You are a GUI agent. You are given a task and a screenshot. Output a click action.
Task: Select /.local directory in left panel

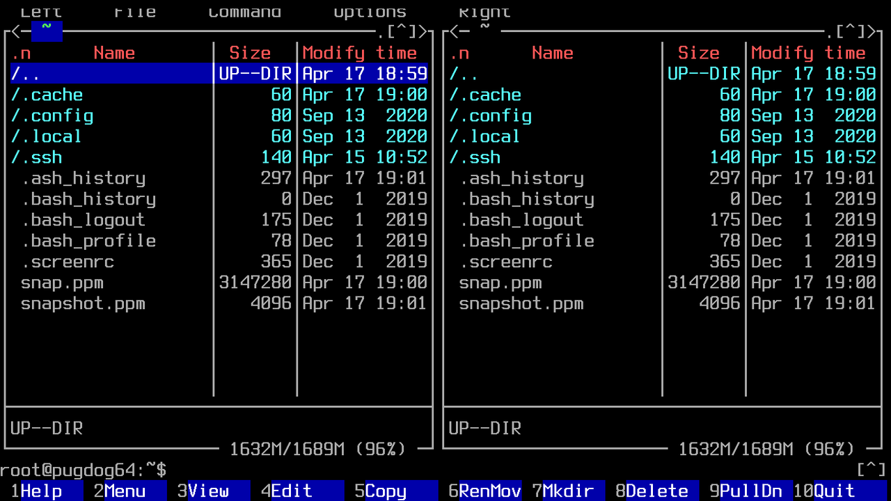pos(219,136)
